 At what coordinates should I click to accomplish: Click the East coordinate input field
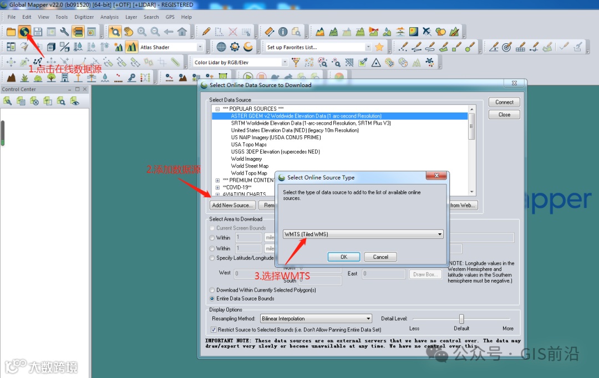click(384, 273)
